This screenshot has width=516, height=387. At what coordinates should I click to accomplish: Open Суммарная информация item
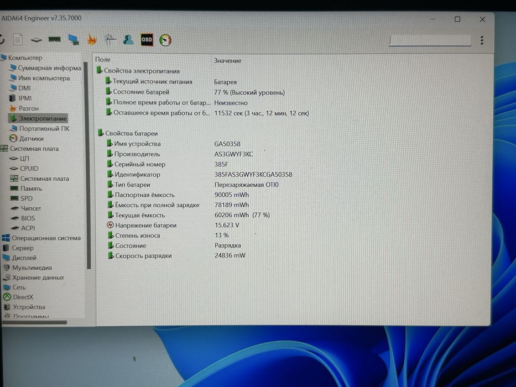45,68
